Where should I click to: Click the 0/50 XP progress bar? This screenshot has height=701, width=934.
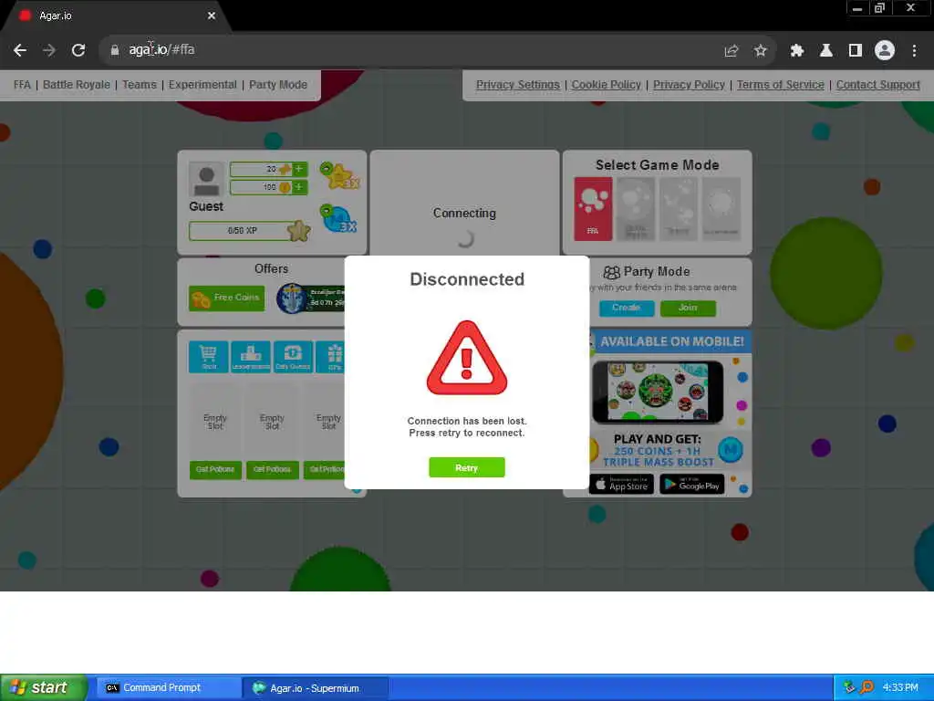pos(243,231)
